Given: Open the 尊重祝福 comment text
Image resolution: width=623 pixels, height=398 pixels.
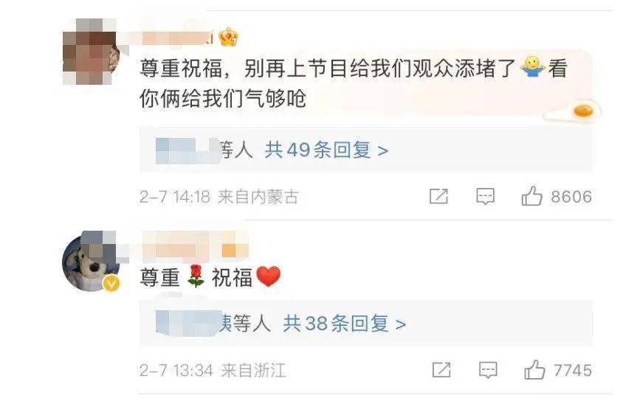Looking at the screenshot, I should pos(210,276).
